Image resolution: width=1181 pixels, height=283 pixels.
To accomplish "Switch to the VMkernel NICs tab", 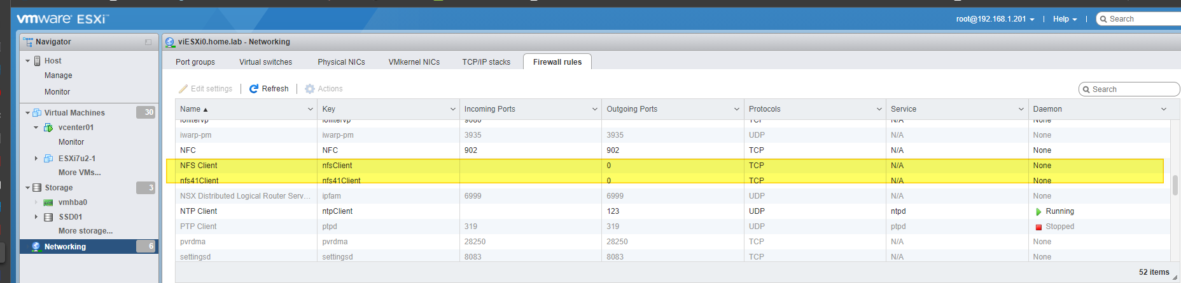I will (x=414, y=62).
